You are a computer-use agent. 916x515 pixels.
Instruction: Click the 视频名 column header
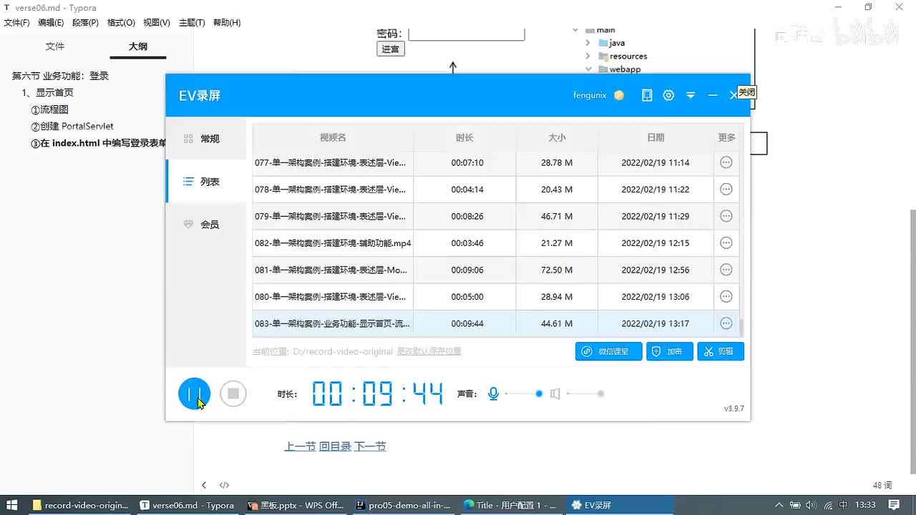333,137
